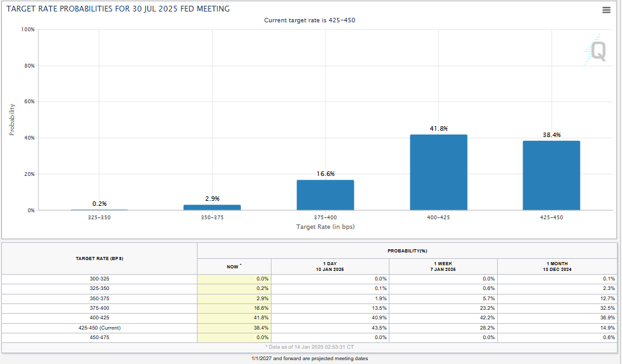Select the 41.8% data label on chart
Viewport: 622px width, 364px height.
point(438,129)
